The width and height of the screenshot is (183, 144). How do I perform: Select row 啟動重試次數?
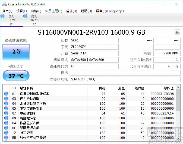tap(89, 123)
